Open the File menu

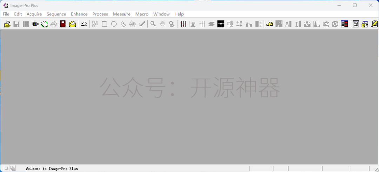6,14
